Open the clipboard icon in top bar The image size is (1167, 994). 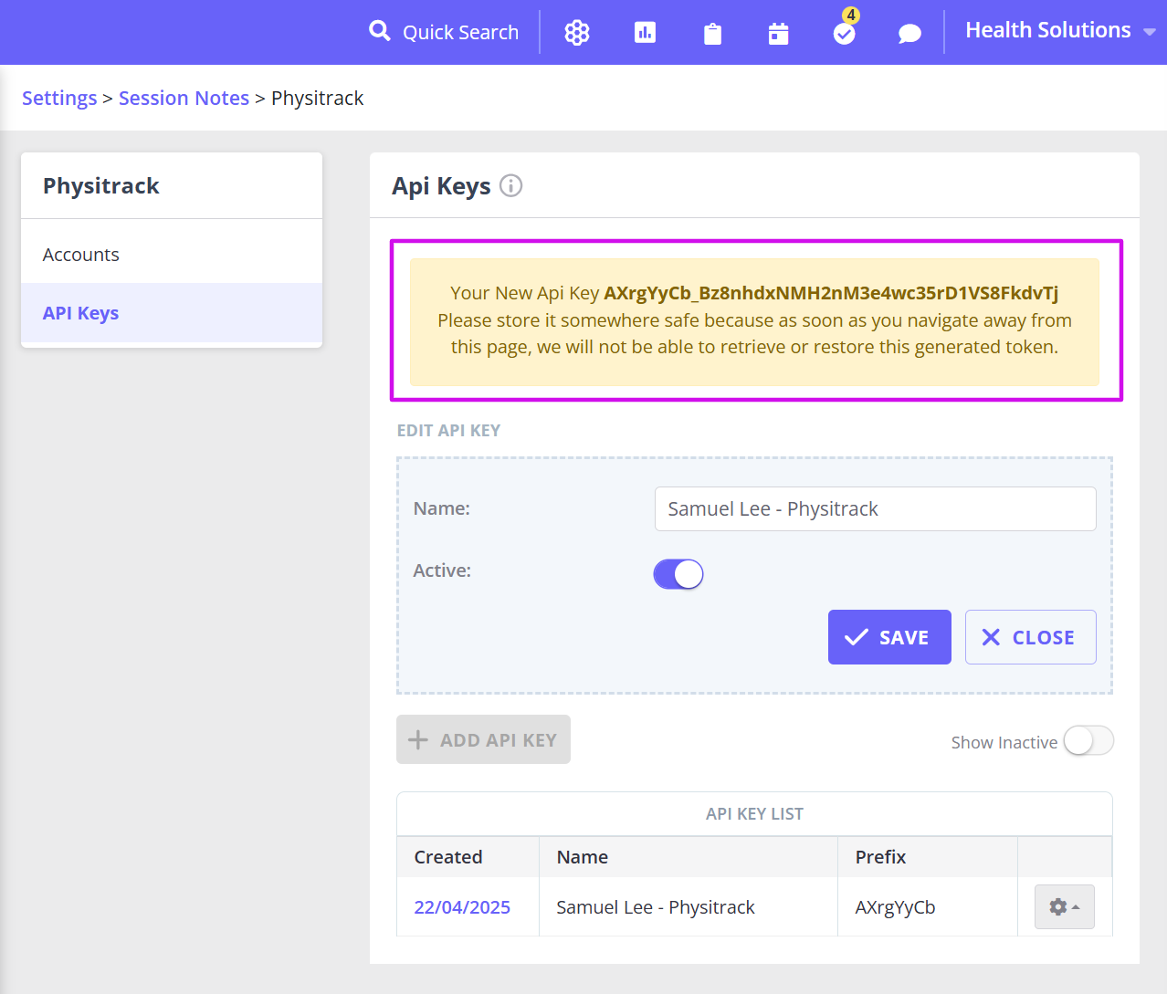[712, 34]
